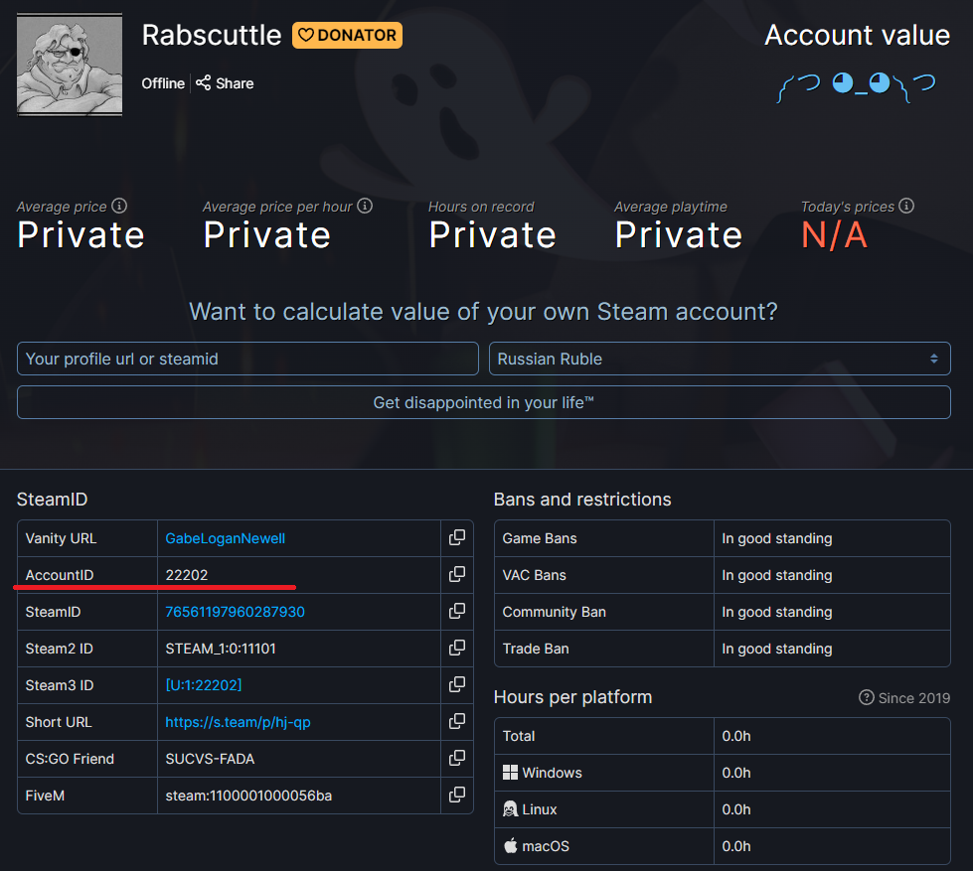The image size is (973, 871).
Task: Click the Hours on record Private value
Action: click(493, 235)
